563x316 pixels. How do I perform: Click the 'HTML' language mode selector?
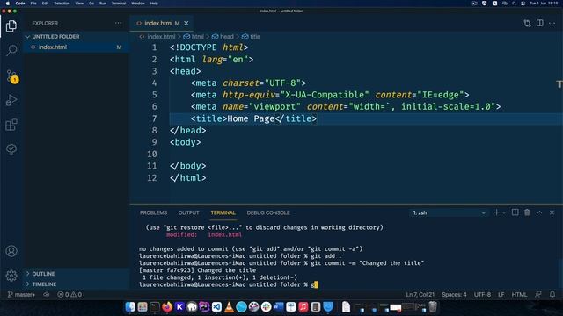pyautogui.click(x=519, y=295)
